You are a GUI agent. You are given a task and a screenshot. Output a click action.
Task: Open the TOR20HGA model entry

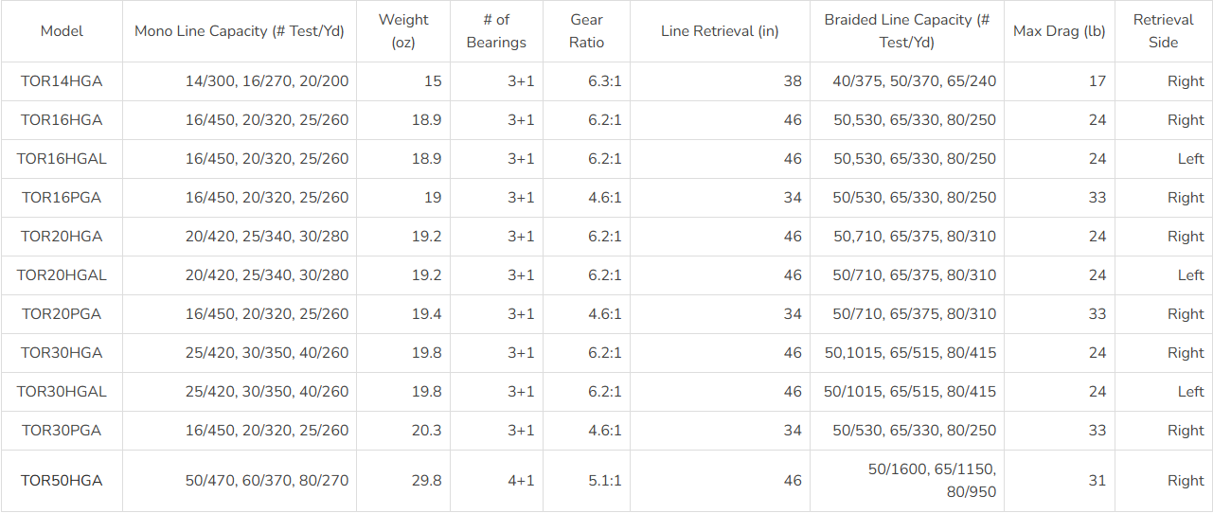pyautogui.click(x=62, y=237)
